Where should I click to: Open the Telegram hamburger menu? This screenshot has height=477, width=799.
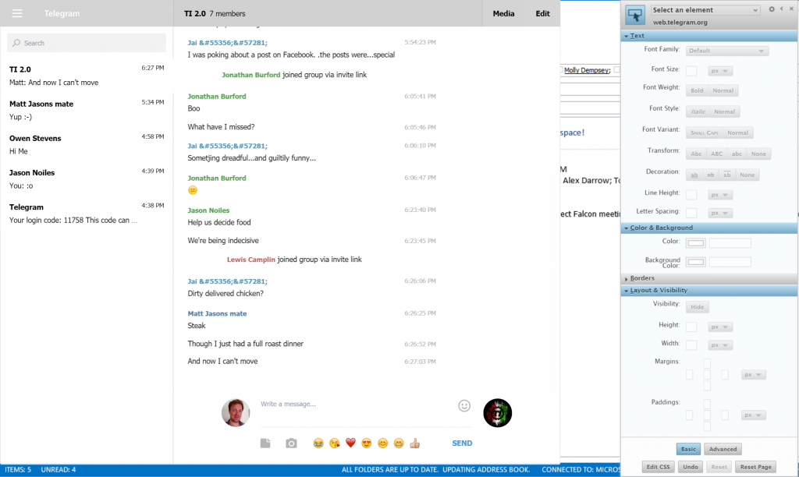click(x=17, y=13)
